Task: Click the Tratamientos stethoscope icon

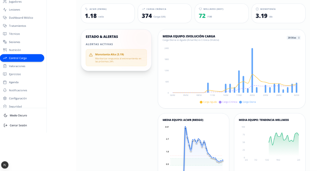Action: (x=5, y=26)
